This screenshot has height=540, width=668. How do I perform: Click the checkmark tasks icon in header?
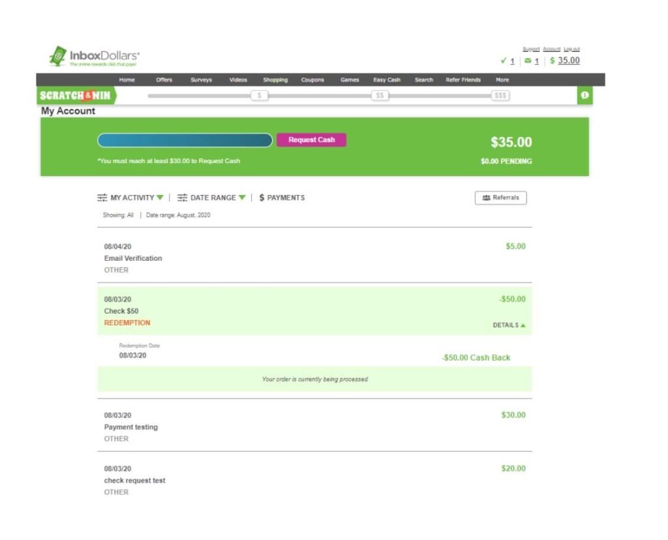pyautogui.click(x=503, y=61)
